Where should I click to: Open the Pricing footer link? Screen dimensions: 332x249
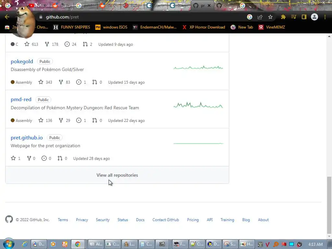pos(193,220)
